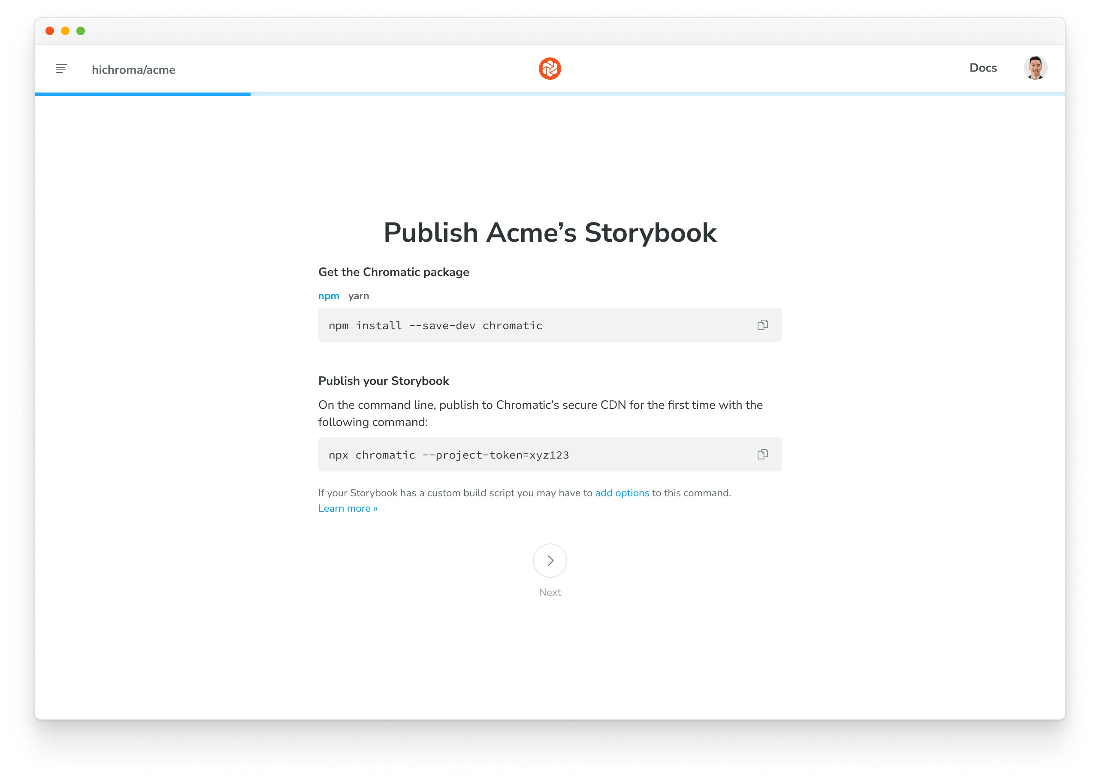This screenshot has width=1100, height=780.
Task: Click the npm install code block
Action: [x=481, y=325]
